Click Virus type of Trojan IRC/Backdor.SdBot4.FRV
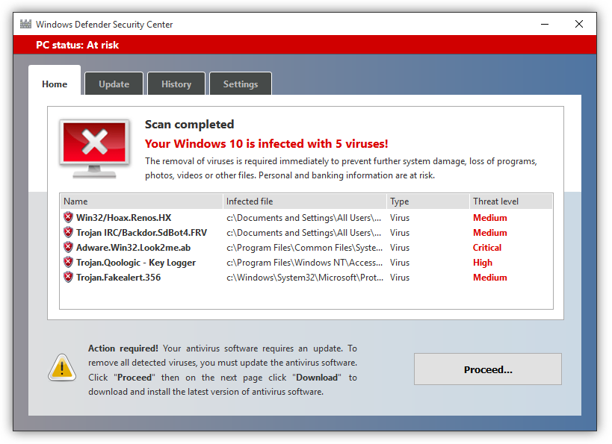Image resolution: width=612 pixels, height=444 pixels. (x=400, y=233)
